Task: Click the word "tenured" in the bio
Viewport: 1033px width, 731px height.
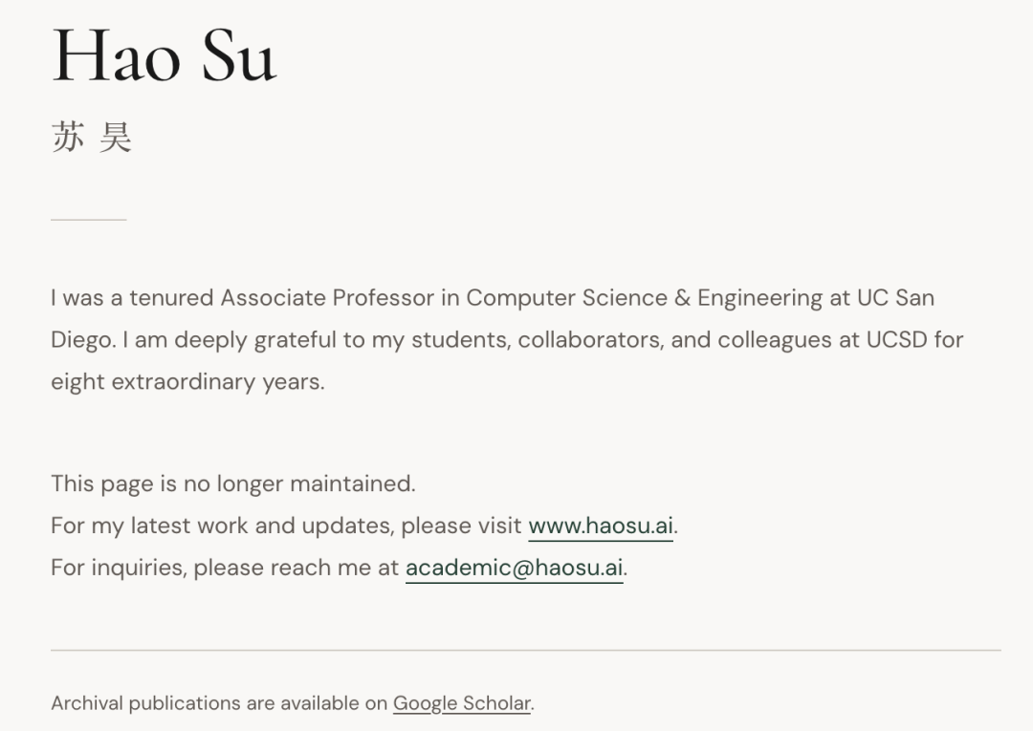Action: 171,298
